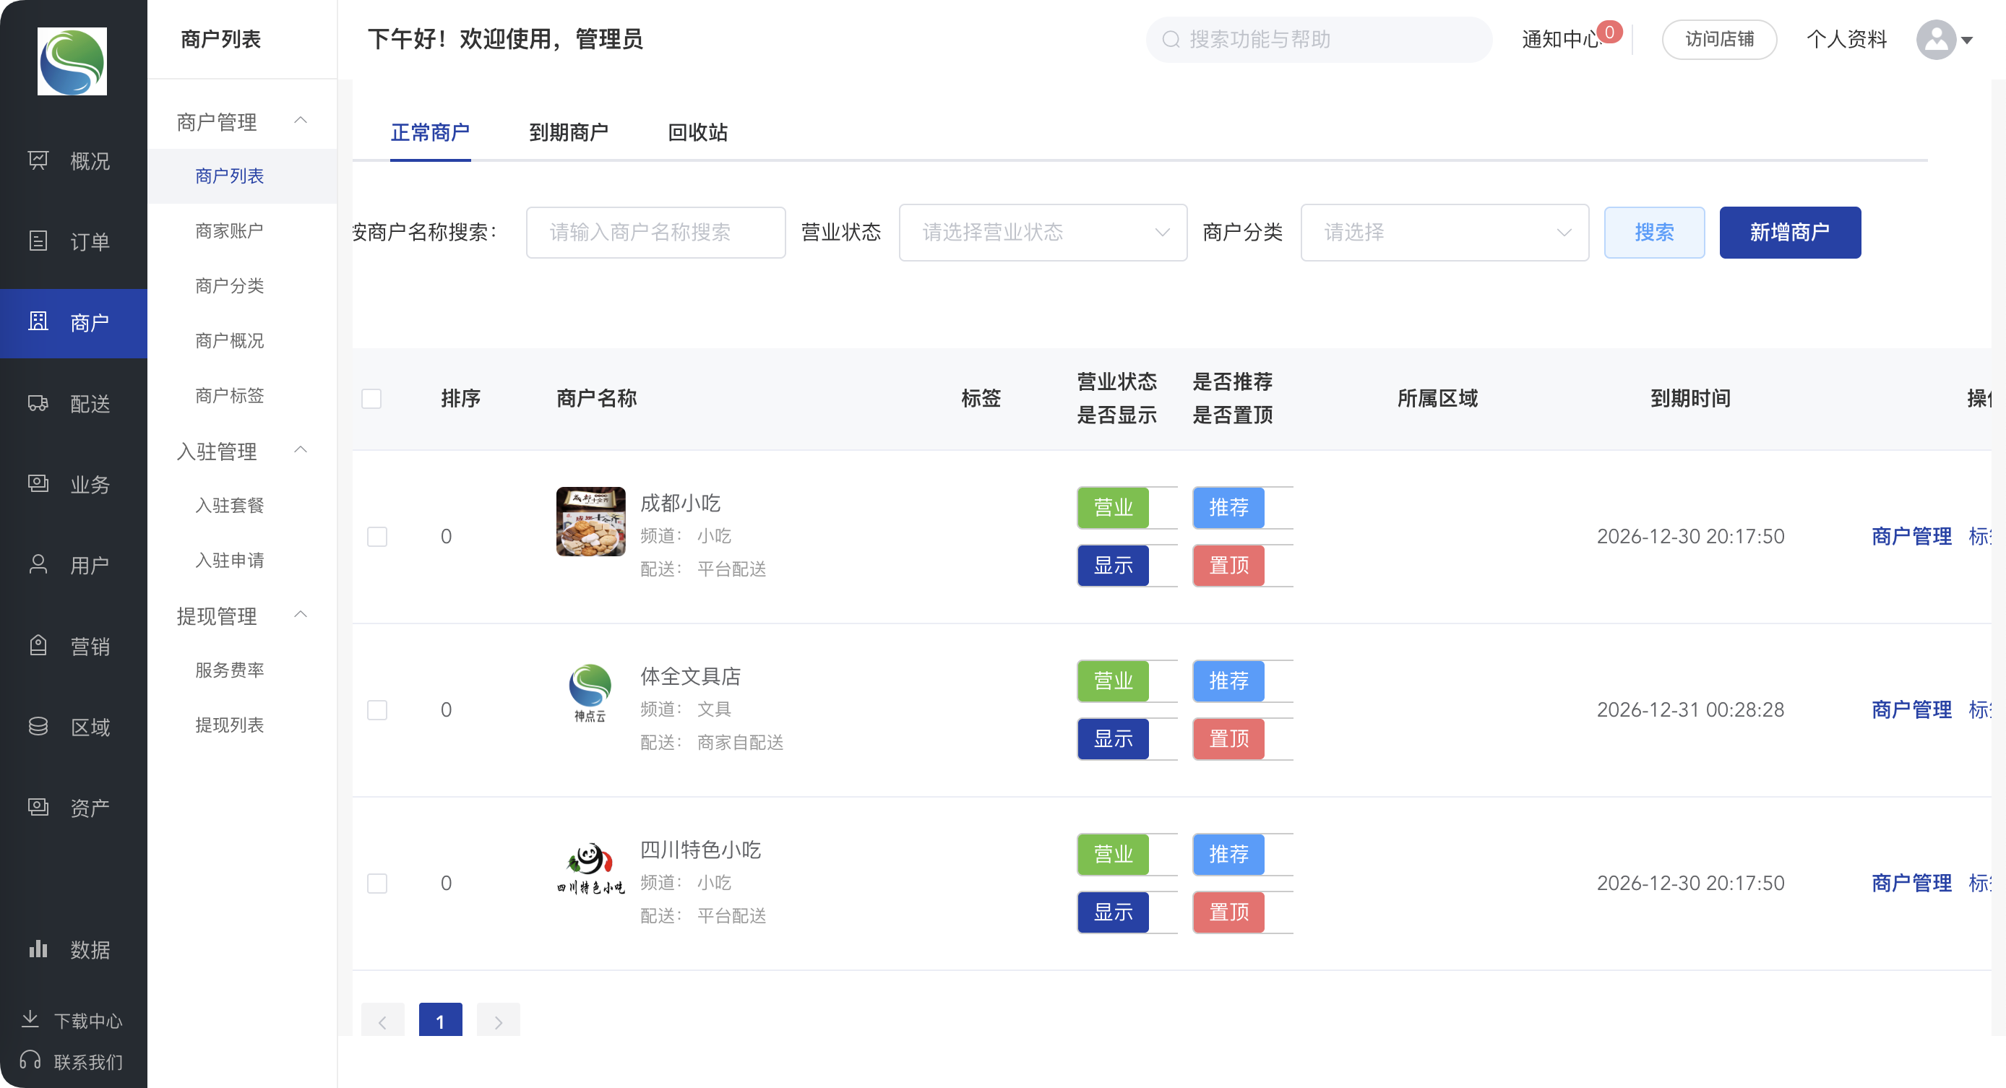Switch to the 回收站 tab

(x=697, y=132)
